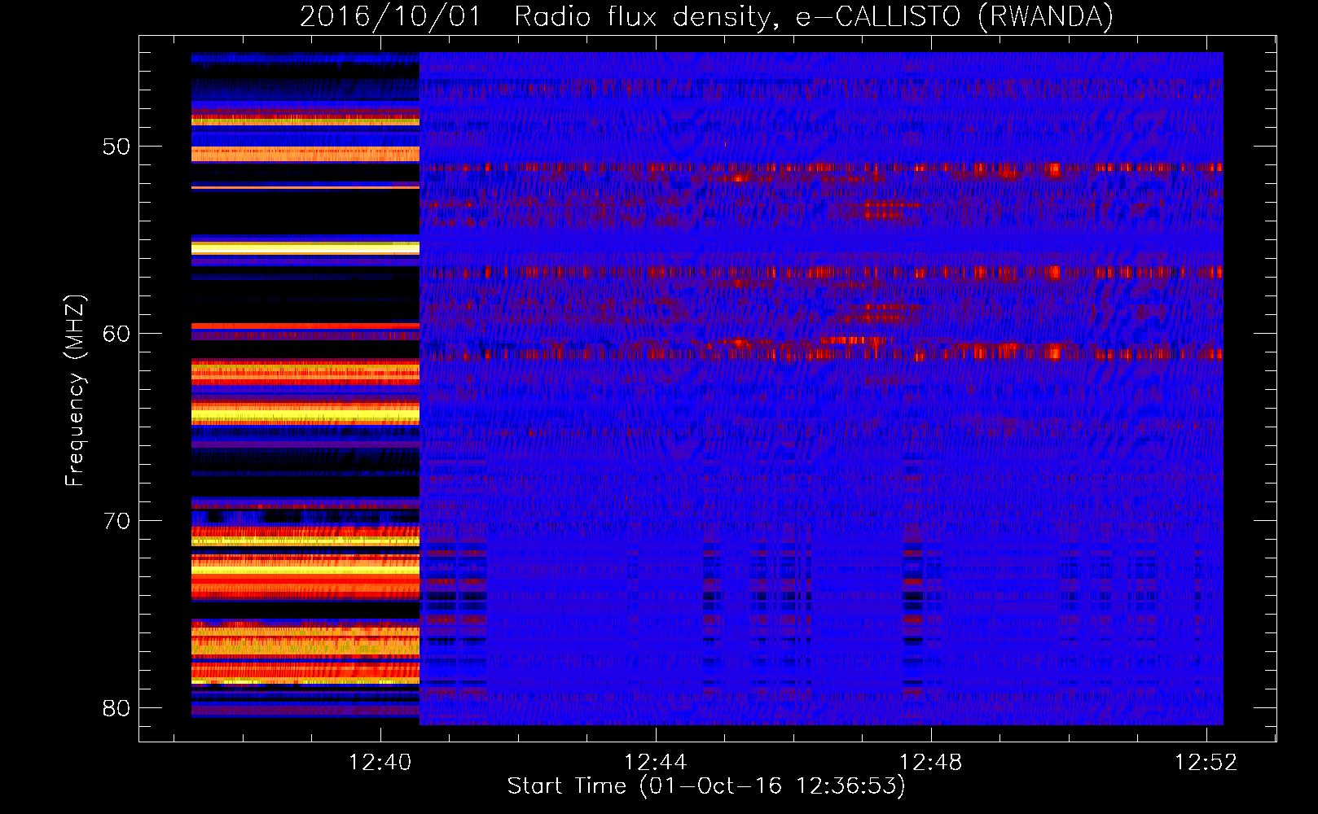
Task: Select the 'Frequency (MHZ)' axis label
Action: click(x=75, y=391)
